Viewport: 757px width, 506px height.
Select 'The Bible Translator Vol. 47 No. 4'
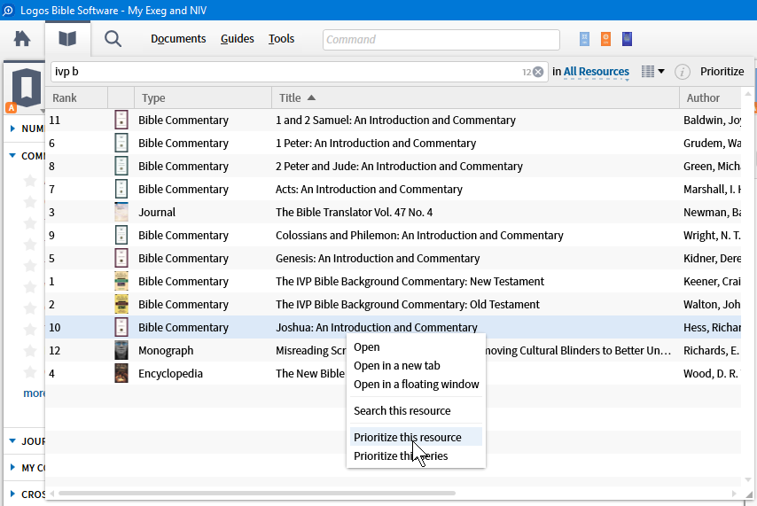click(354, 213)
